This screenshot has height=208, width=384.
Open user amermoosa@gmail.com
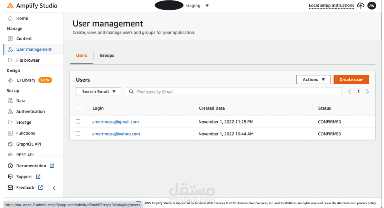115,122
